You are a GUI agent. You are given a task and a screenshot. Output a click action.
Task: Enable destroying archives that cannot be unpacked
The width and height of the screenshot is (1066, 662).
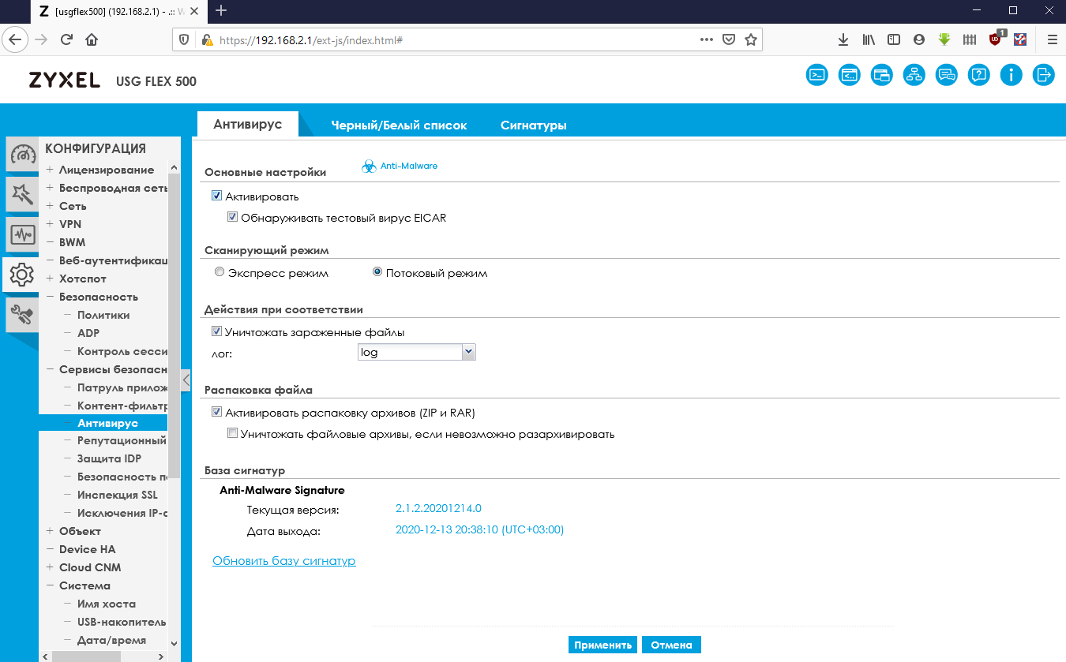[x=233, y=433]
